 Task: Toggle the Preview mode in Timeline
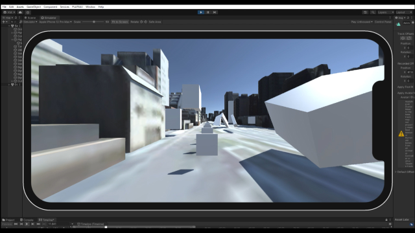(6, 224)
